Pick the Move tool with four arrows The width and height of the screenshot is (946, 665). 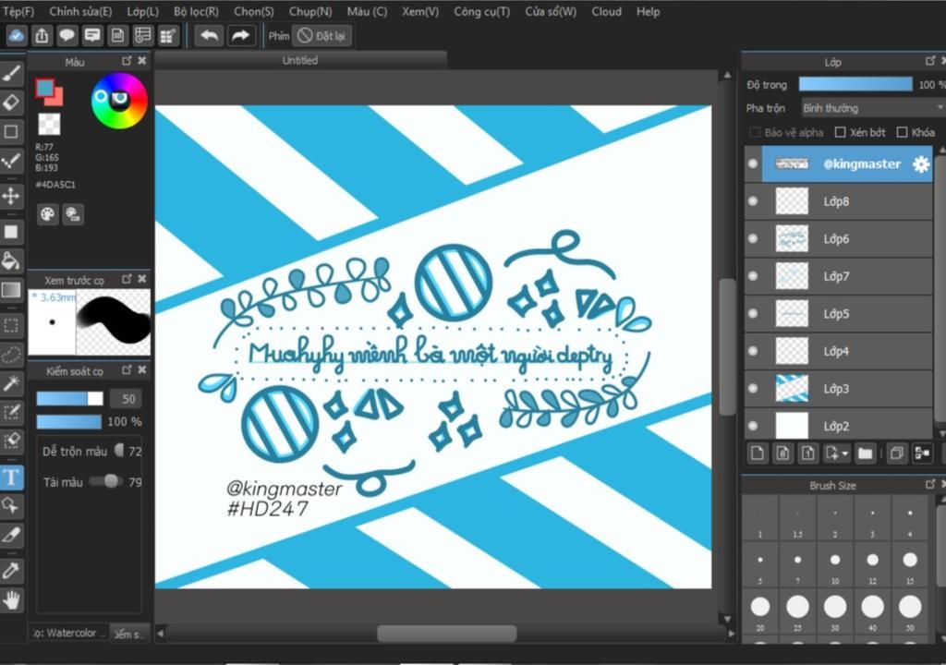(x=11, y=196)
